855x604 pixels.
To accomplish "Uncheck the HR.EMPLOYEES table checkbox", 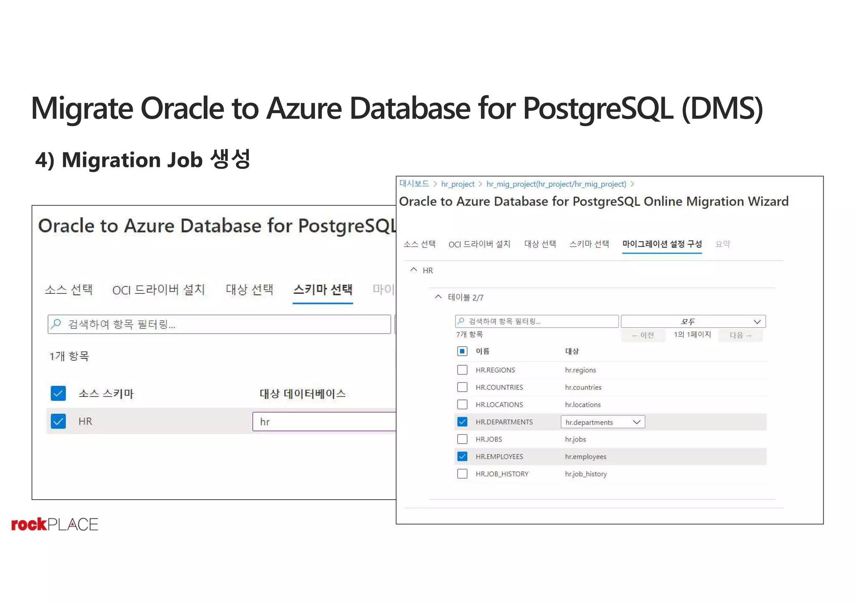I will pyautogui.click(x=462, y=456).
